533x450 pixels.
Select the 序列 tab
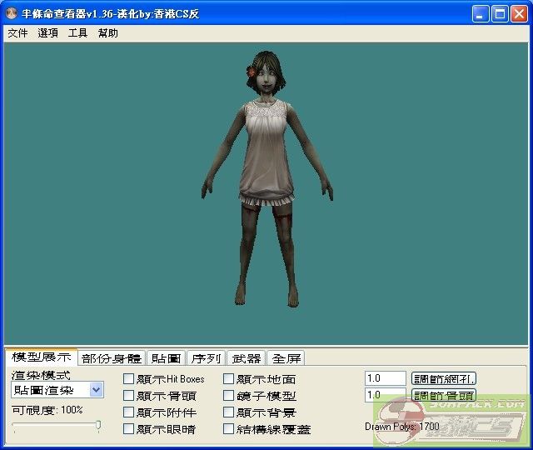click(206, 358)
